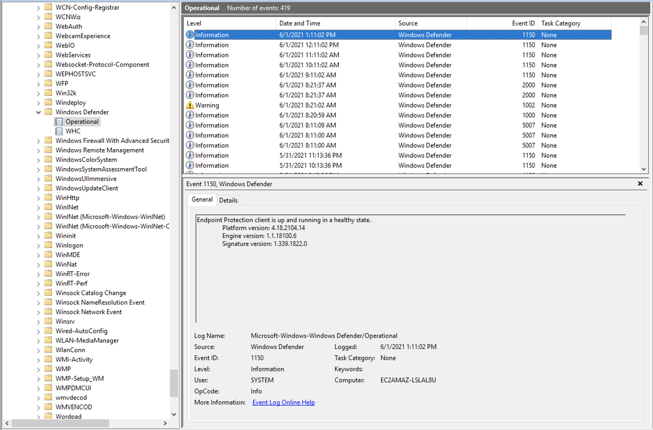Switch to the Details tab
653x430 pixels.
228,200
